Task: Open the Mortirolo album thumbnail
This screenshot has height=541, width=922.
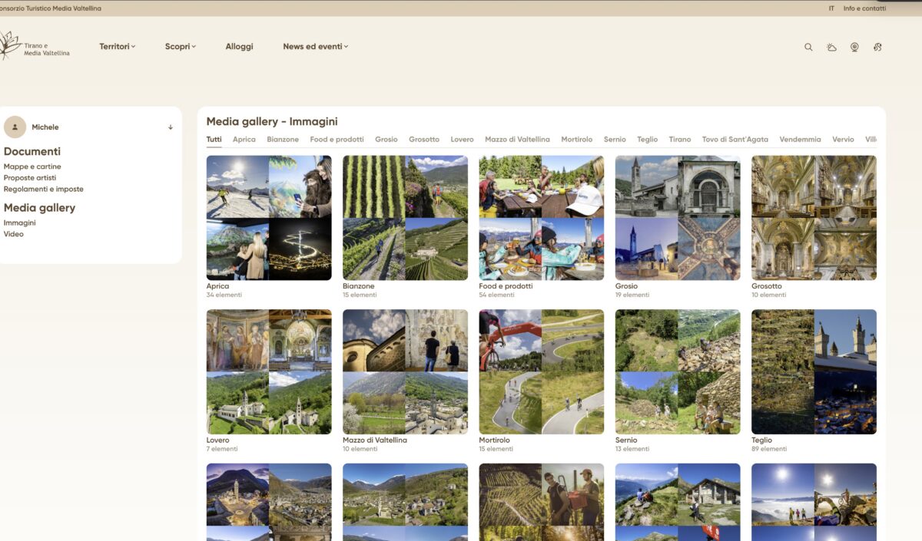Action: (x=542, y=372)
